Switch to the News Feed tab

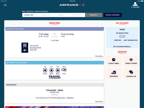click(x=55, y=23)
